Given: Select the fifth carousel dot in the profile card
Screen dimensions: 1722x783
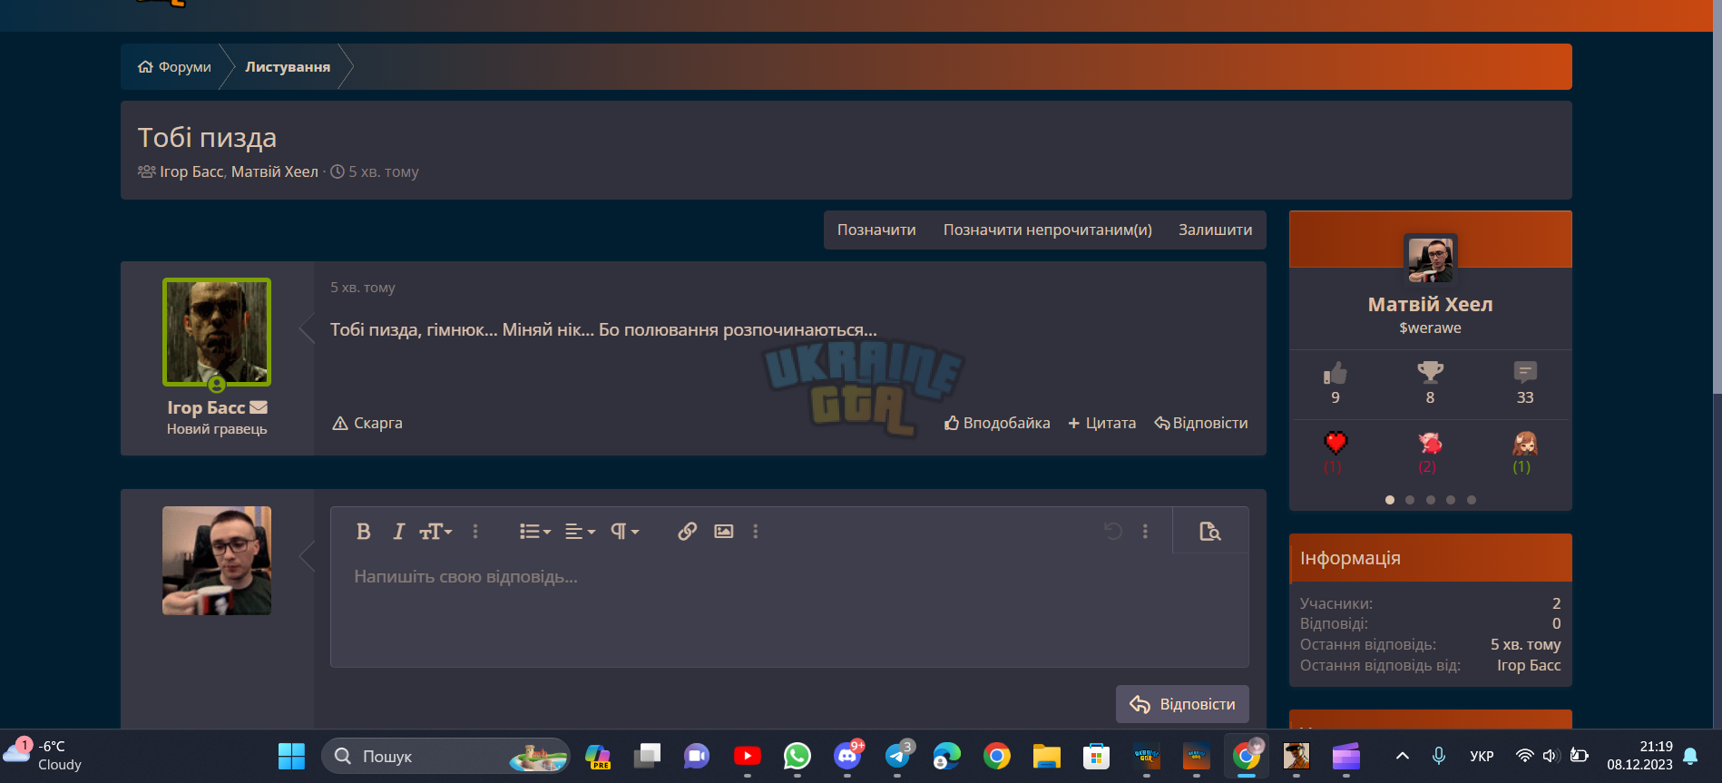Looking at the screenshot, I should (x=1472, y=500).
